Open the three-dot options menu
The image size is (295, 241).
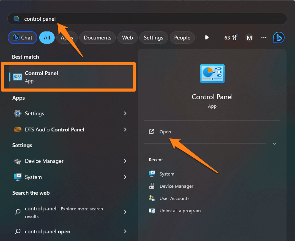click(264, 38)
